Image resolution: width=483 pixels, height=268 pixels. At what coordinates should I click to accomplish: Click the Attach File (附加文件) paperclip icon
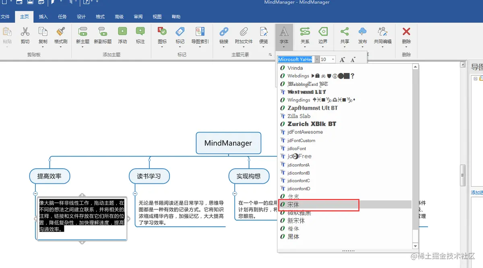point(244,32)
